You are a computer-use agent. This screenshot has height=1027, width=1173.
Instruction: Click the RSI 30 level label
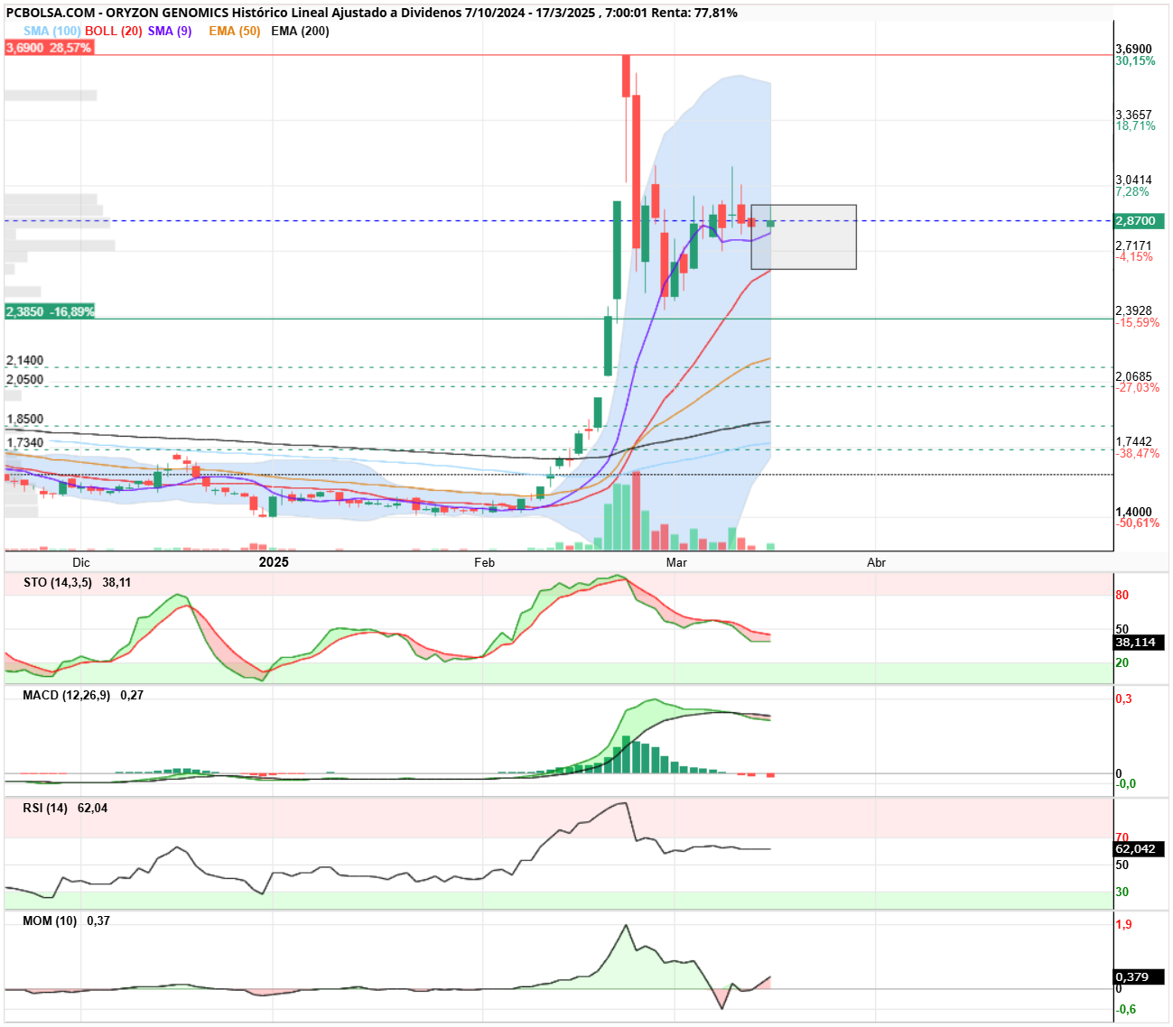(1122, 892)
